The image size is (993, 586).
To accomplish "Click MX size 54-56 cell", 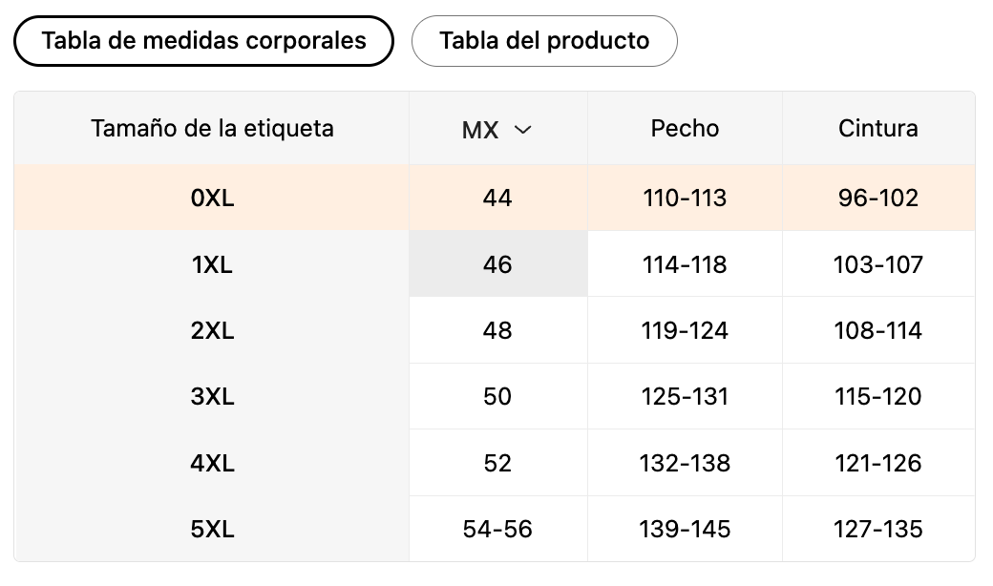I will pos(497,529).
